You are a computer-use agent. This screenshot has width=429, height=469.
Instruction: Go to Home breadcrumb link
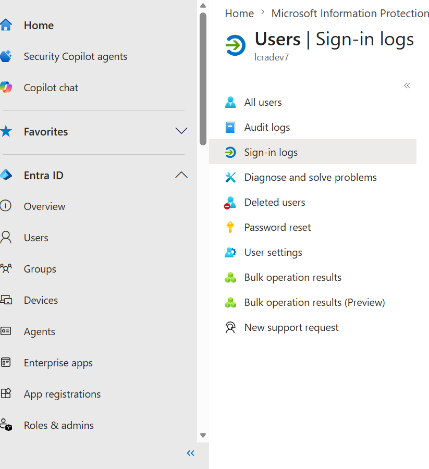(239, 14)
